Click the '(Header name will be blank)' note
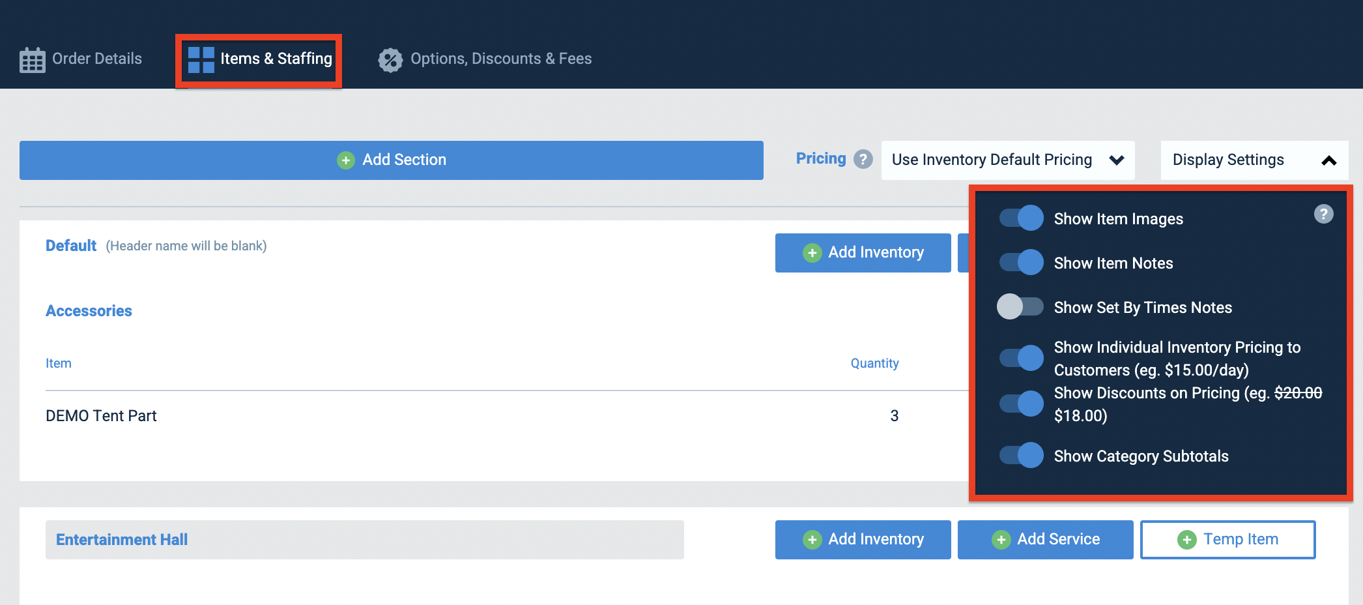The height and width of the screenshot is (605, 1363). (186, 246)
